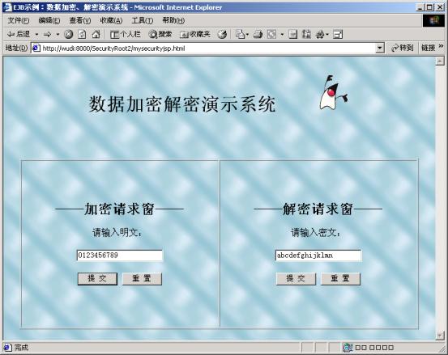Screen dimensions: 448x355
Task: Click the scrollbar up arrow
Action: (440, 61)
